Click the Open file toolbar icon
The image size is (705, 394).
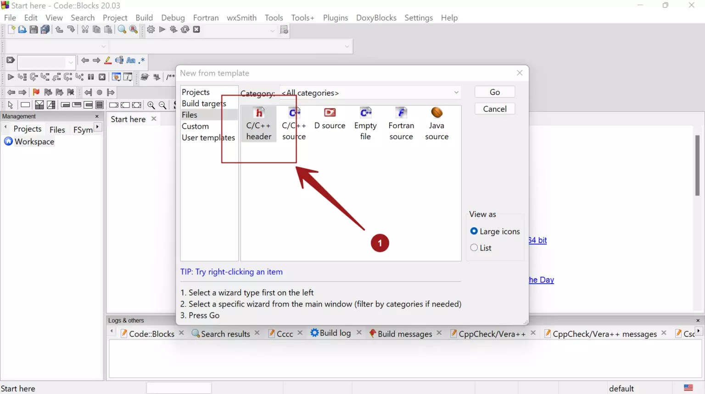[x=22, y=30]
